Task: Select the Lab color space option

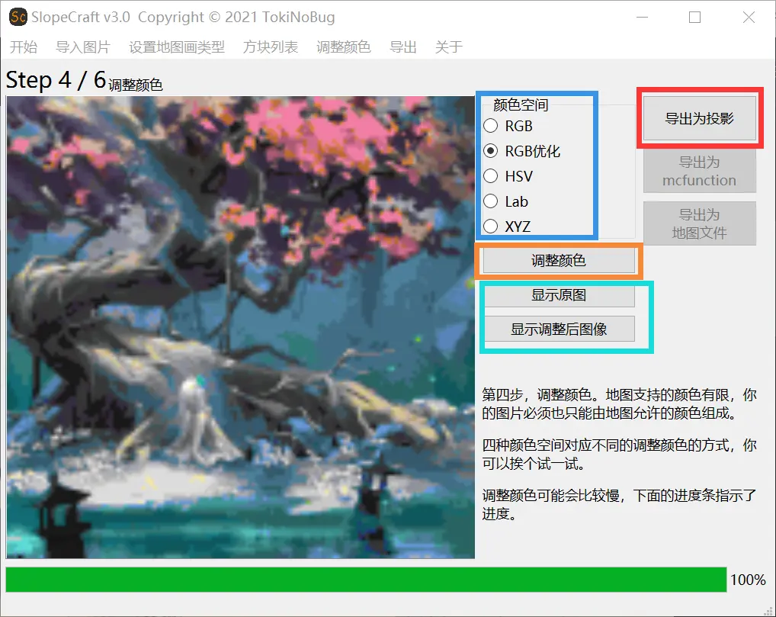Action: click(x=490, y=201)
